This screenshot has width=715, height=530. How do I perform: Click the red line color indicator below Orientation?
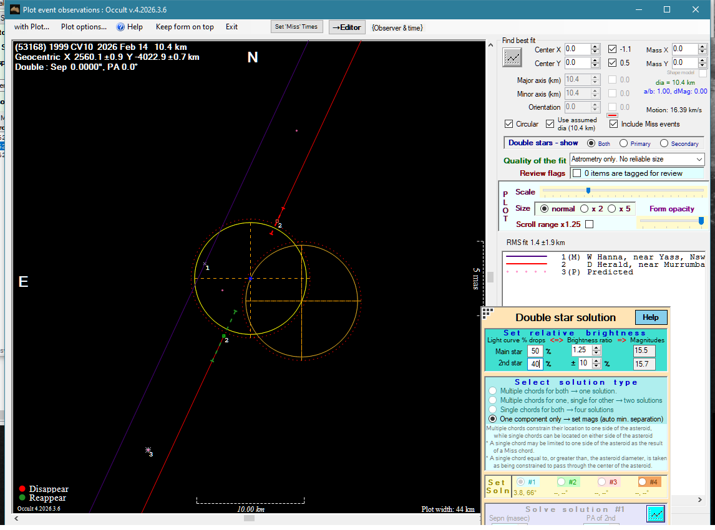pos(612,115)
